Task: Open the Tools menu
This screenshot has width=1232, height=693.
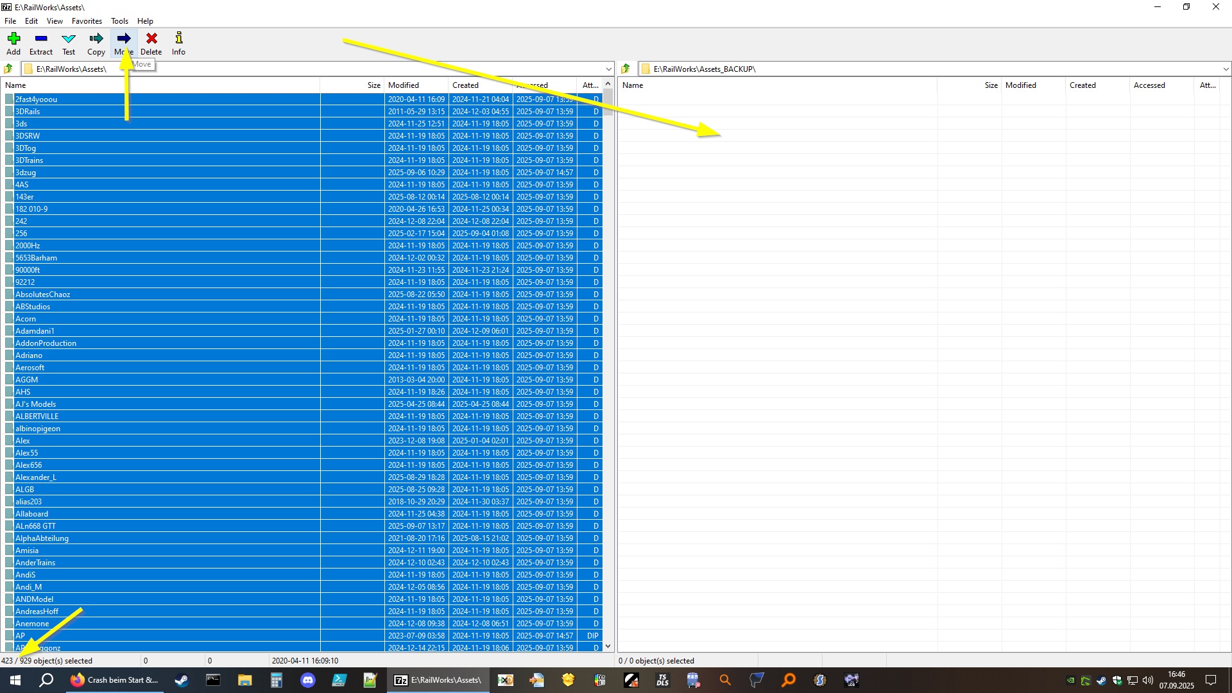Action: click(x=119, y=21)
